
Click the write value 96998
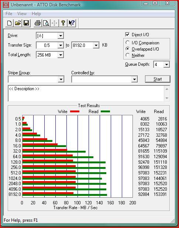point(144,167)
